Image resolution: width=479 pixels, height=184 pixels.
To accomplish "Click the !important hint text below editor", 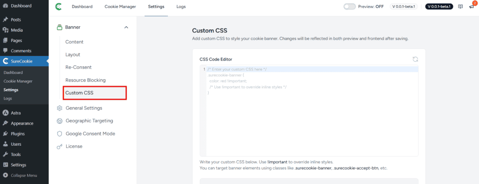I will tap(277, 162).
